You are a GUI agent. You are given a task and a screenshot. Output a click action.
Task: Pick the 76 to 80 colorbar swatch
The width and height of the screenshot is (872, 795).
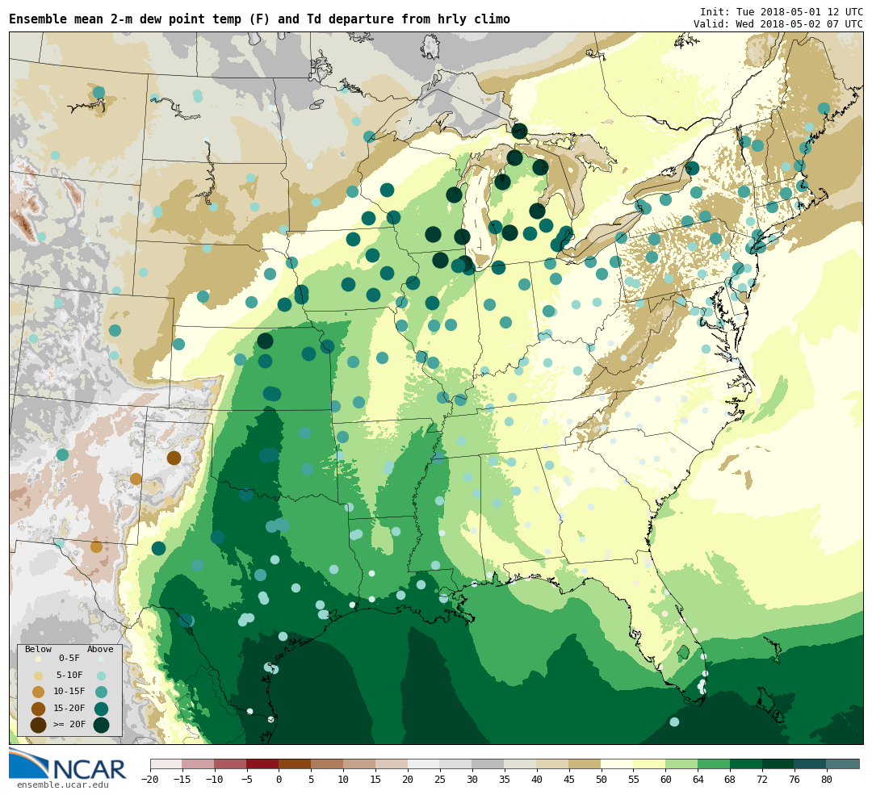(811, 764)
